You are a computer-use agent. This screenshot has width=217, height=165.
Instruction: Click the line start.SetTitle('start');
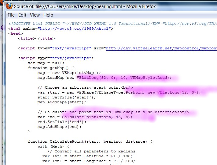coord(67,97)
